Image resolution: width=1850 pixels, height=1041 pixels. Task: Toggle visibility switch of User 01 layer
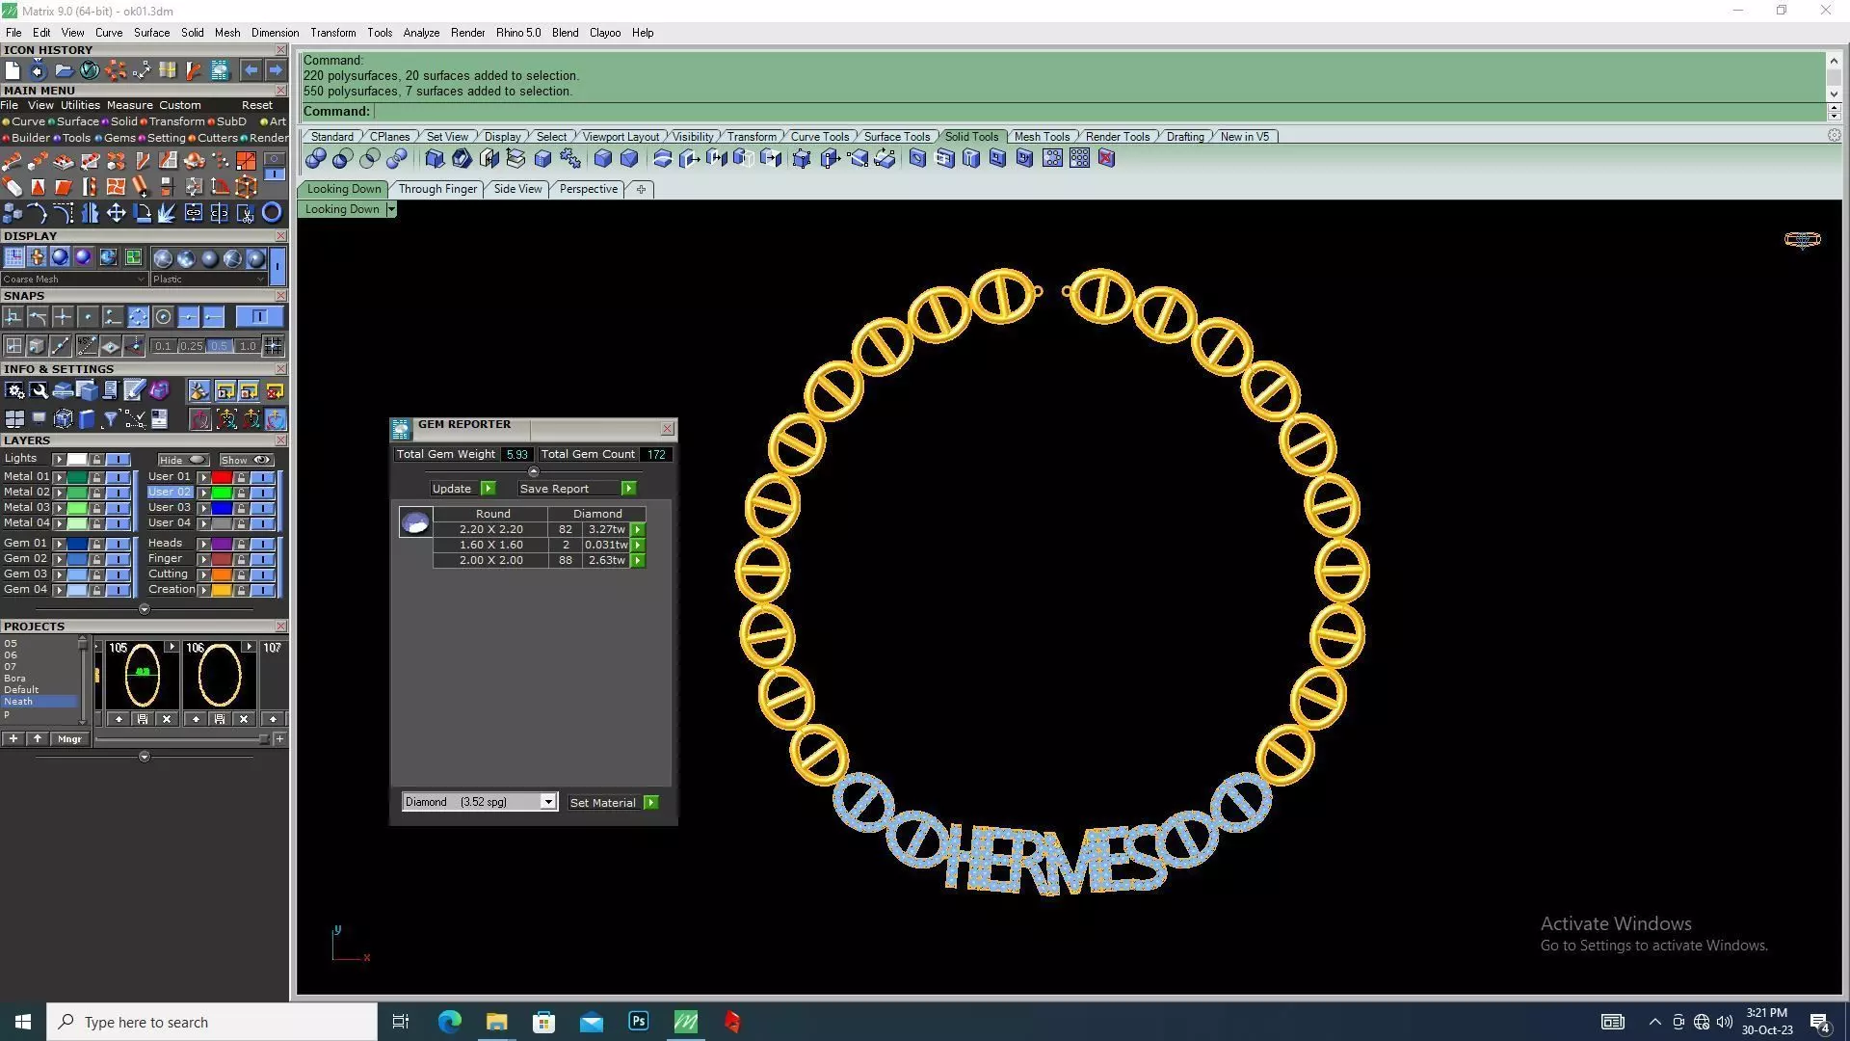(x=263, y=477)
